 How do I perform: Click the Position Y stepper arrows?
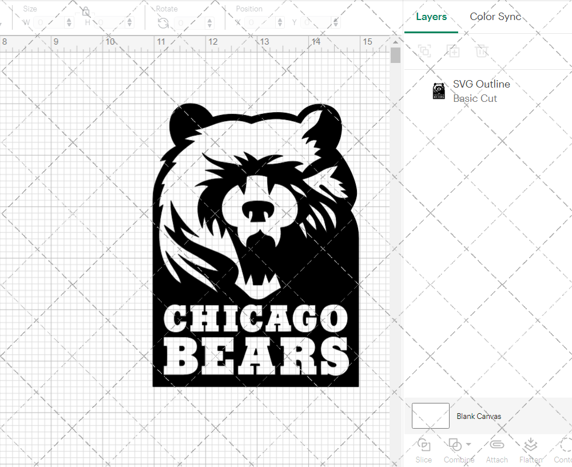tap(336, 23)
